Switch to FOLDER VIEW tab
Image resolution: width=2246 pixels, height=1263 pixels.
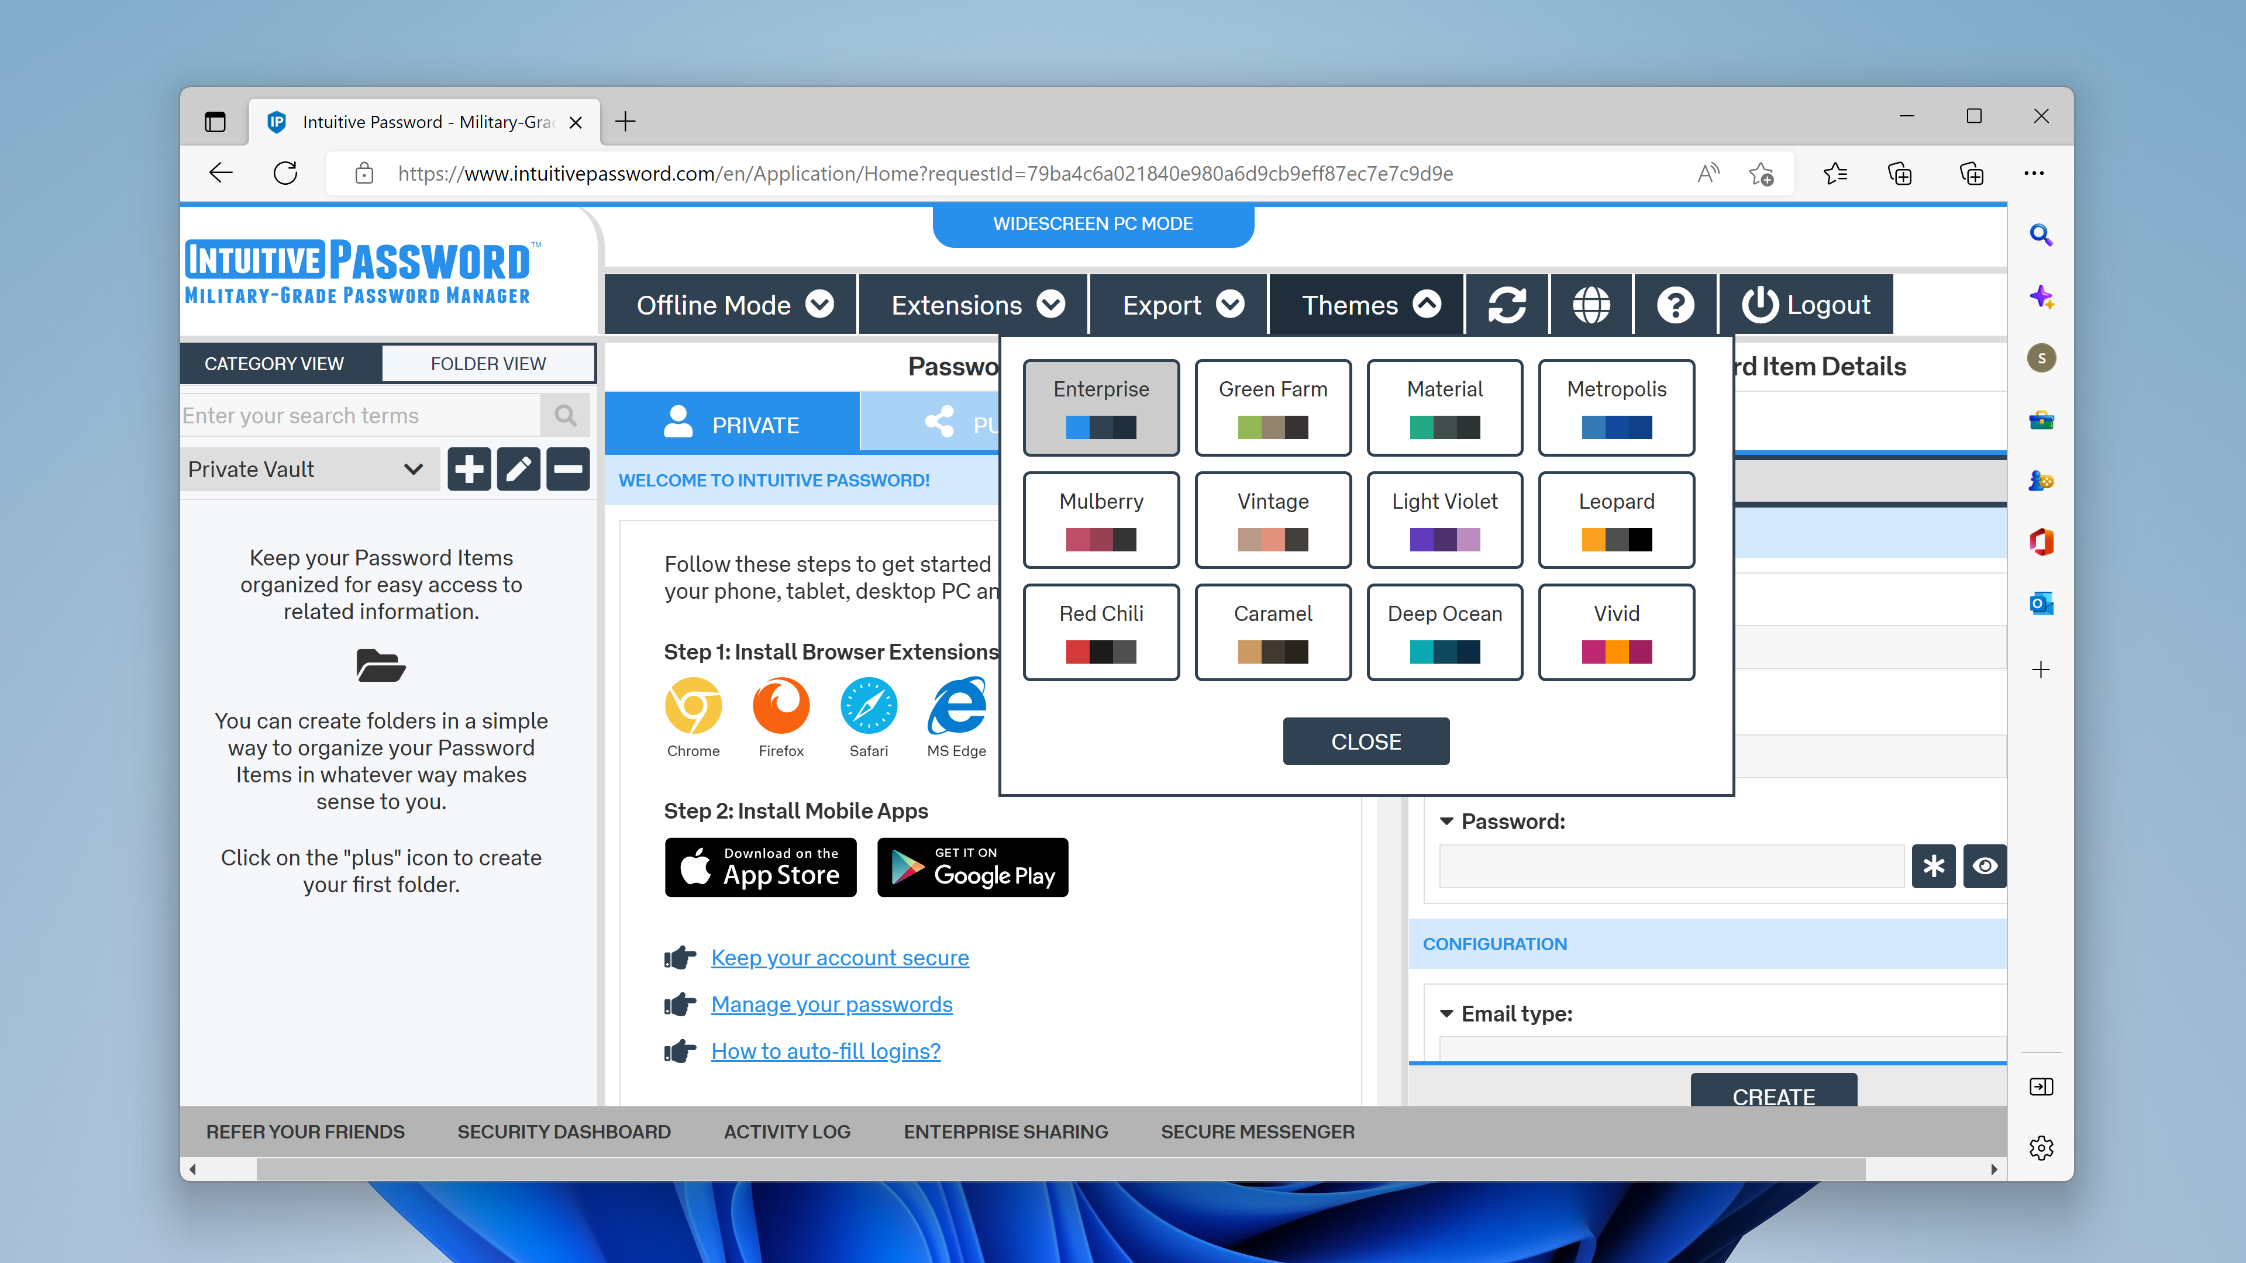[x=488, y=364]
